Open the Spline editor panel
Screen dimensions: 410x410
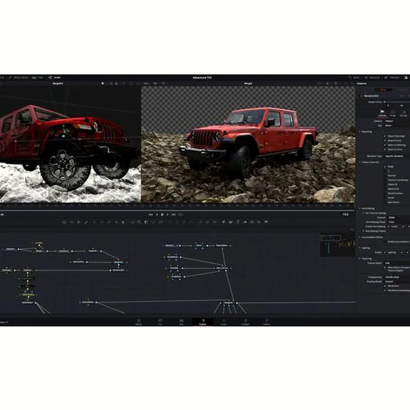[354, 77]
